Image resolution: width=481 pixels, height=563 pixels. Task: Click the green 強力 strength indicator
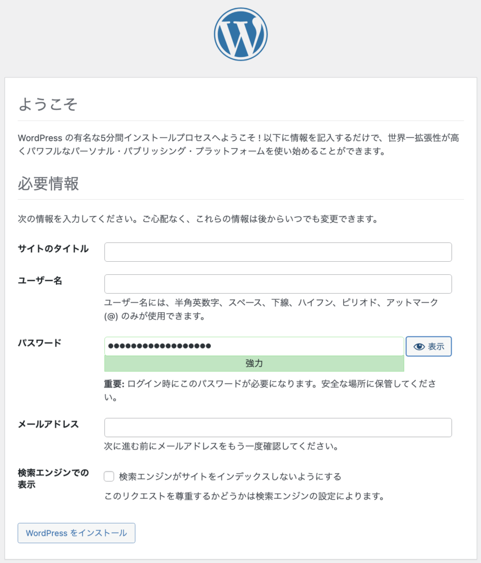pos(254,363)
